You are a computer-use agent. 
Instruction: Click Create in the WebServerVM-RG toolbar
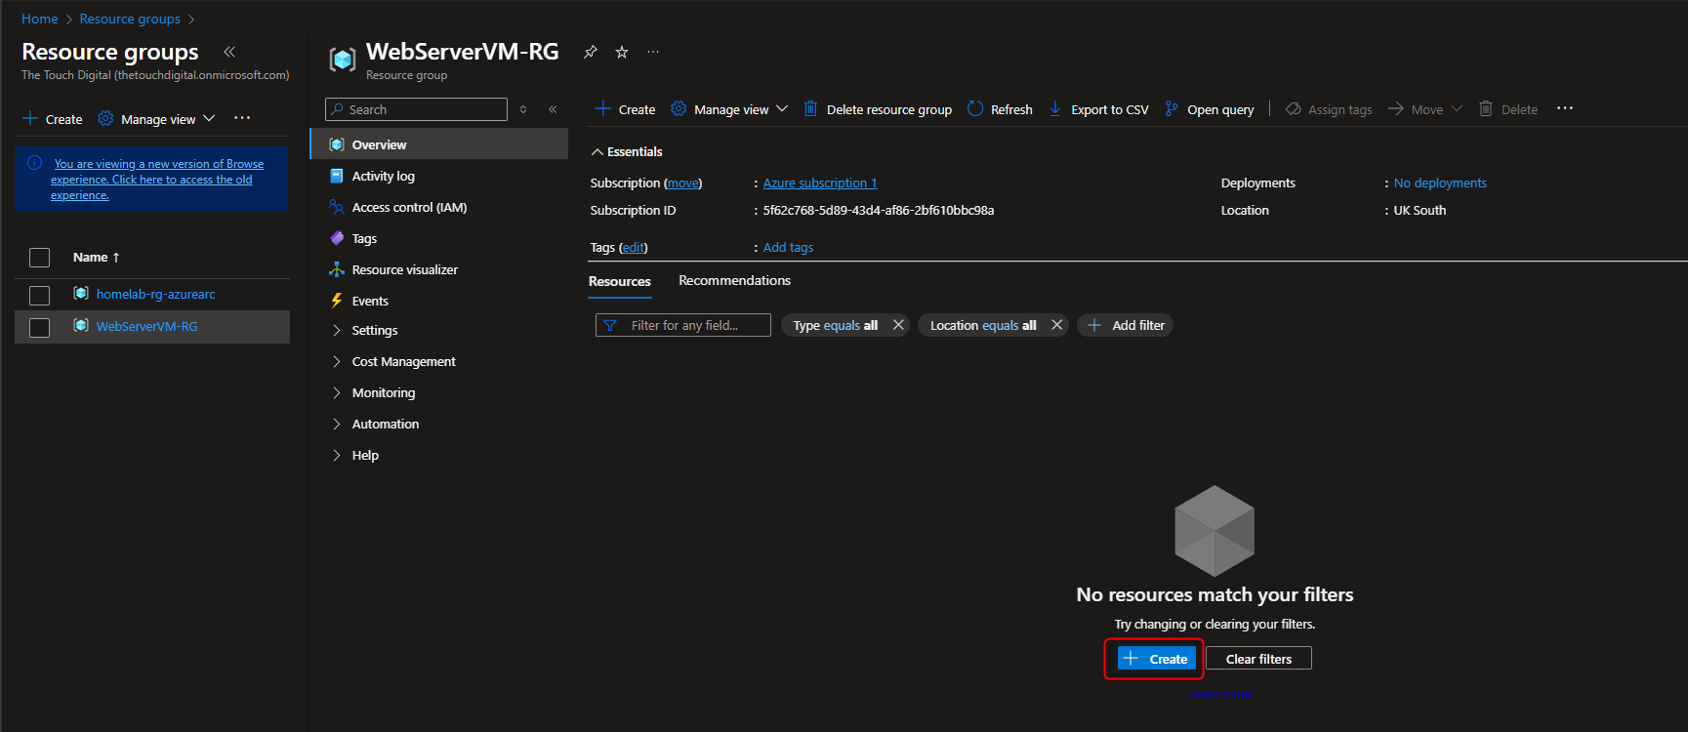[625, 109]
